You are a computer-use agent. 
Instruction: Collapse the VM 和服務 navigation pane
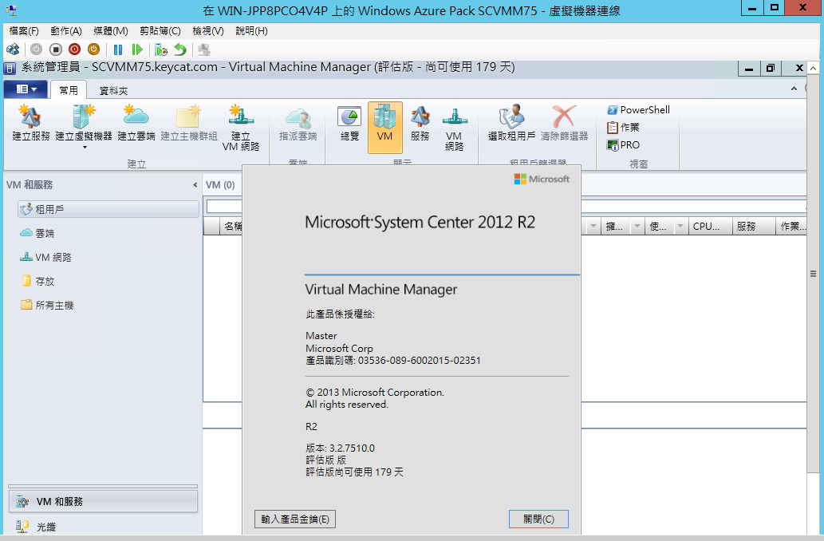click(x=195, y=184)
